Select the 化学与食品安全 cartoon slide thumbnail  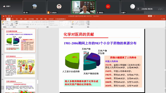coord(20,66)
